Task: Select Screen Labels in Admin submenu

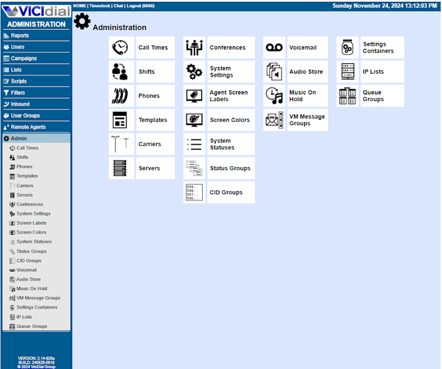Action: (x=31, y=223)
